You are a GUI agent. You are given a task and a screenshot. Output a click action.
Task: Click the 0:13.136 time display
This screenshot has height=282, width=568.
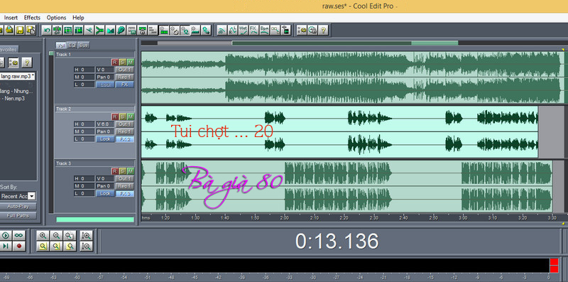337,242
